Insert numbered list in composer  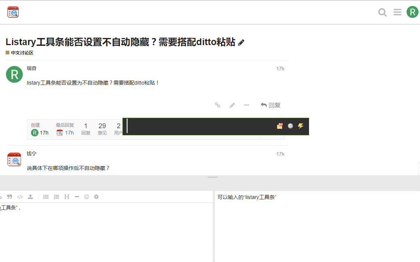pos(56,197)
